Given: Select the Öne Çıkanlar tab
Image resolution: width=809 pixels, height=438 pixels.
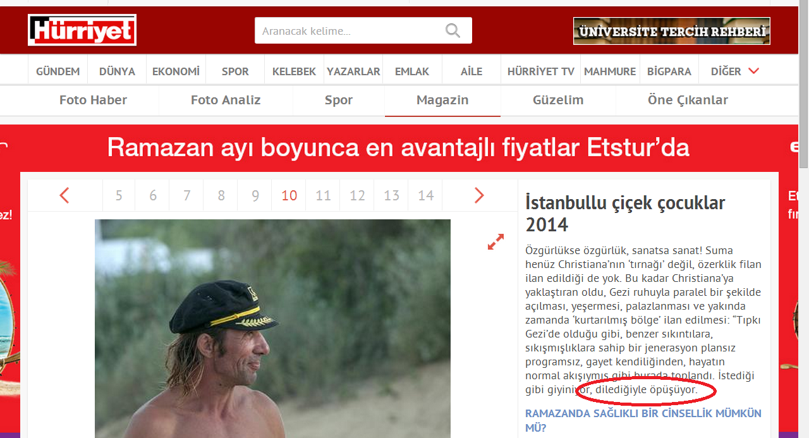Looking at the screenshot, I should pyautogui.click(x=688, y=100).
